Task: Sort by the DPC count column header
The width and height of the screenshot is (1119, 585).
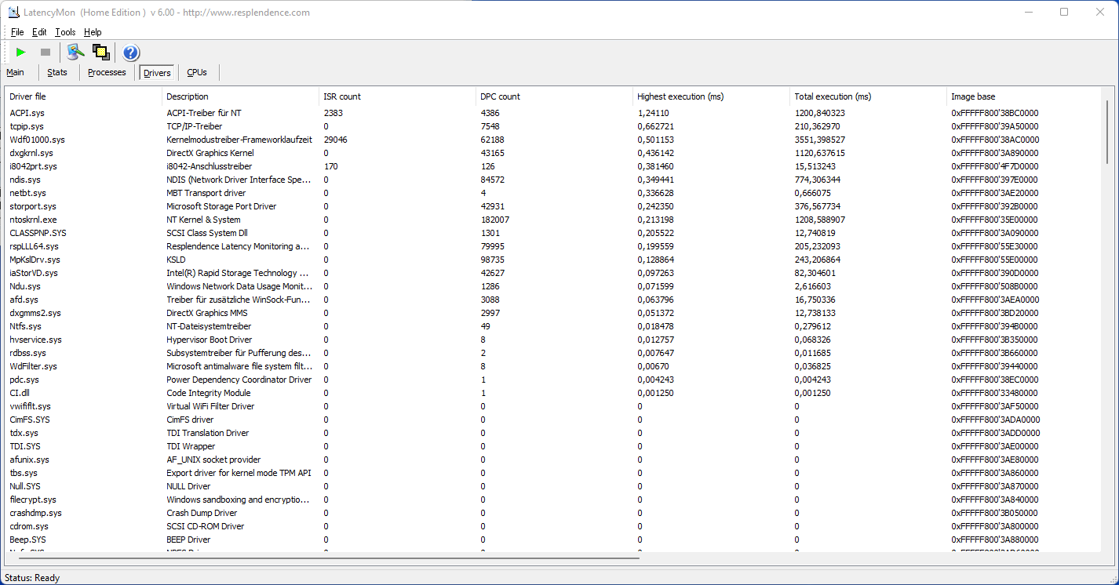Action: click(x=555, y=96)
